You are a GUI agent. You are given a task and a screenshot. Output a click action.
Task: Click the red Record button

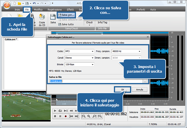(x=66, y=116)
